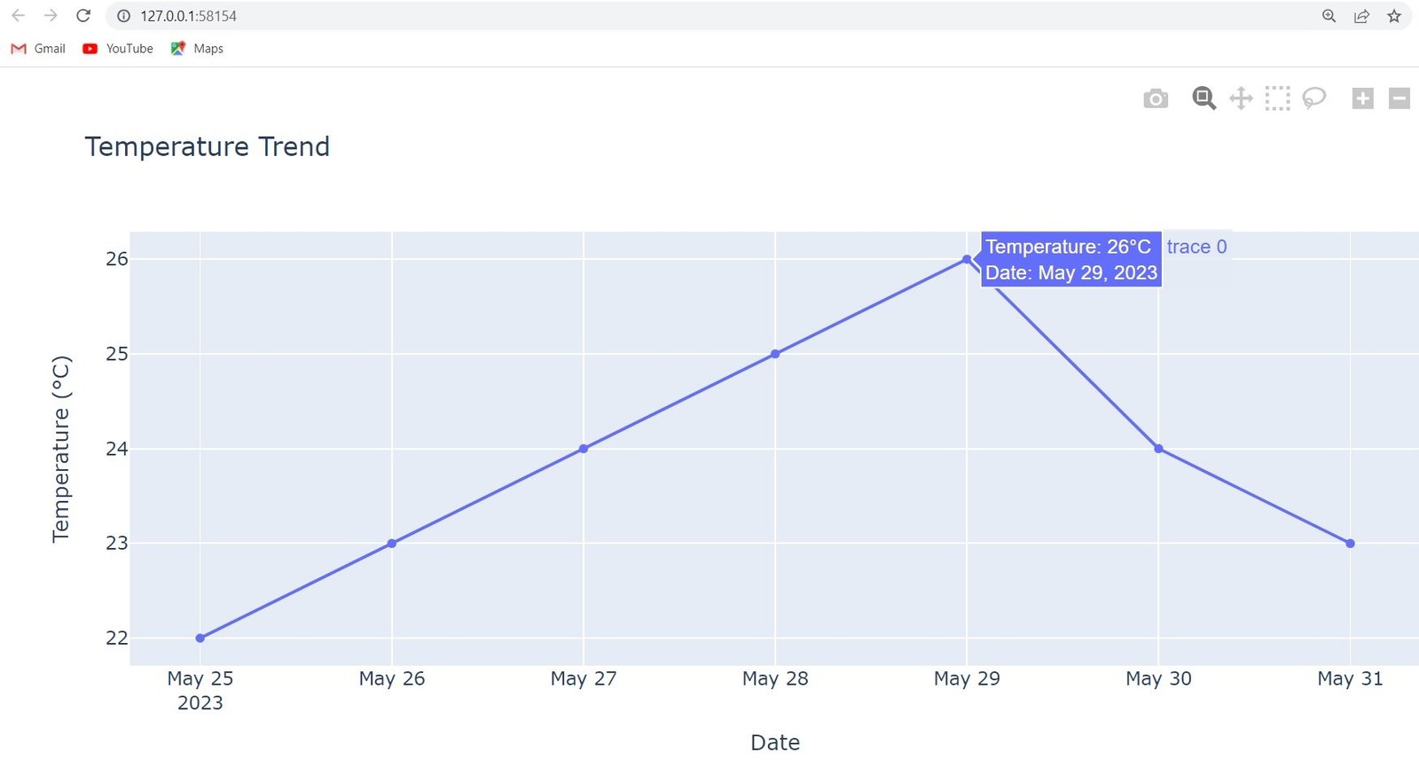
Task: Click the 'May 28' x-axis label
Action: [775, 678]
